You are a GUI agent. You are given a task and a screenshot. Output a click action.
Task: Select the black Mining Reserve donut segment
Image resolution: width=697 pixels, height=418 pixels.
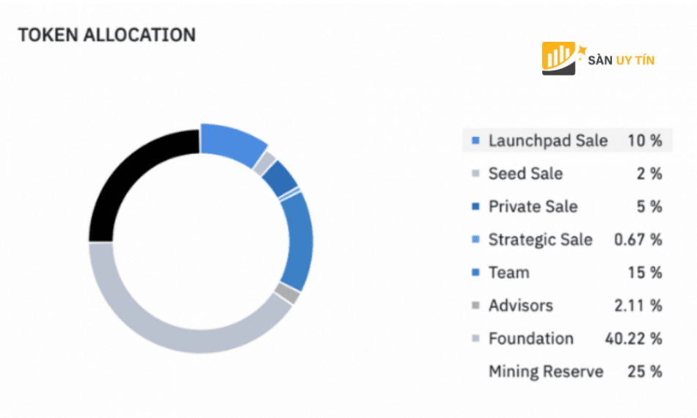click(132, 177)
